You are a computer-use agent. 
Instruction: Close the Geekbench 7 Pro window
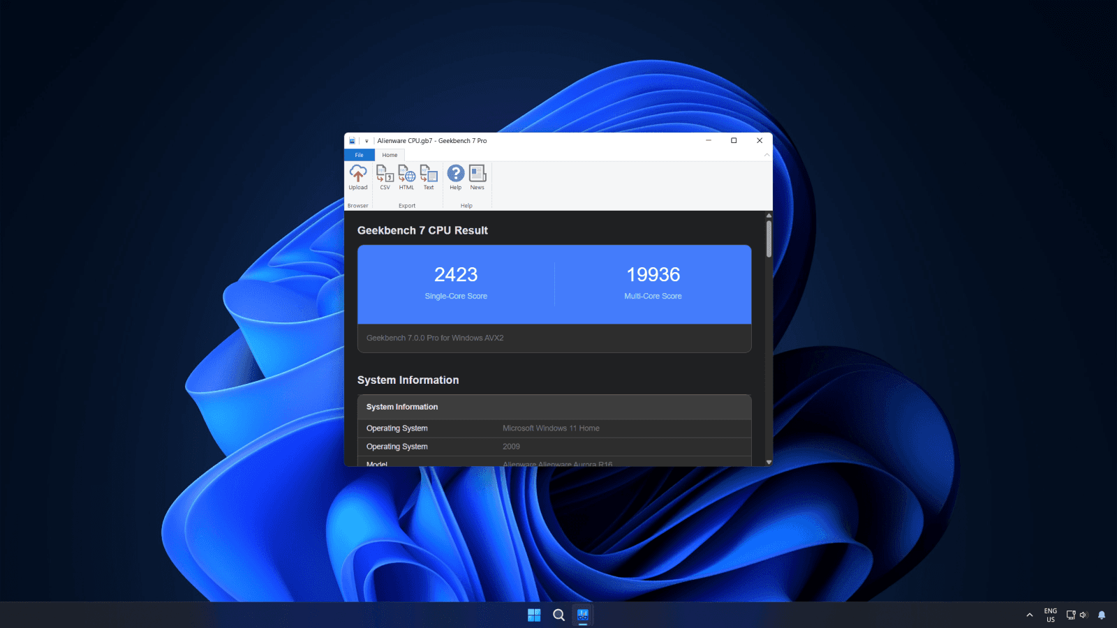[760, 140]
